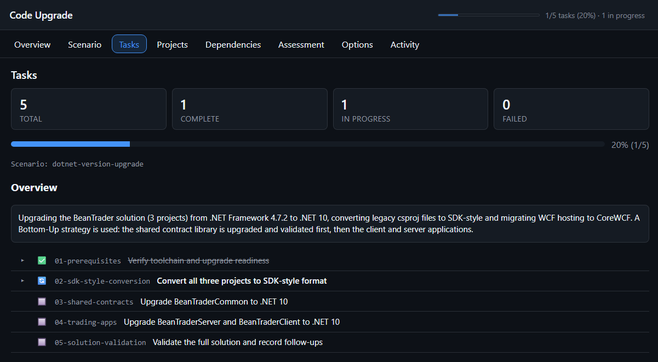Click the pending square icon for 05-solution-validation
This screenshot has width=658, height=362.
coord(42,342)
